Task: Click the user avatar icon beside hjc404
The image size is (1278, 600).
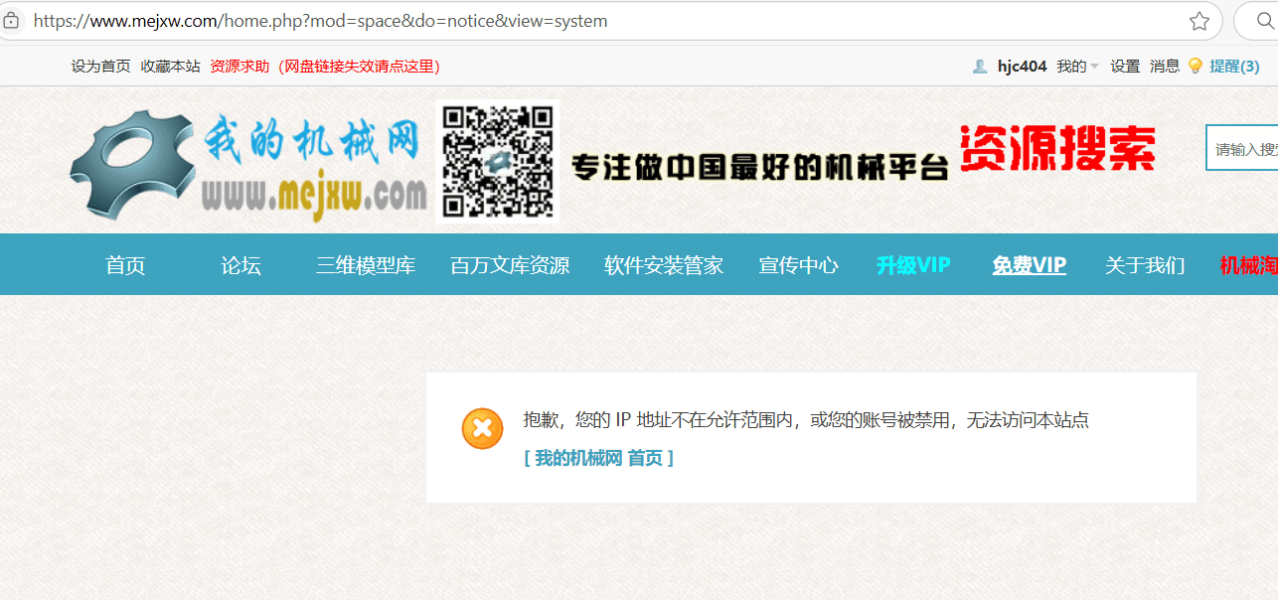Action: click(x=980, y=67)
